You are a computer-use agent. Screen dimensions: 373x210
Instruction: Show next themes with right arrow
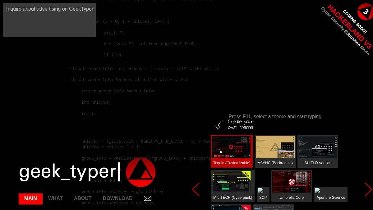tap(368, 189)
